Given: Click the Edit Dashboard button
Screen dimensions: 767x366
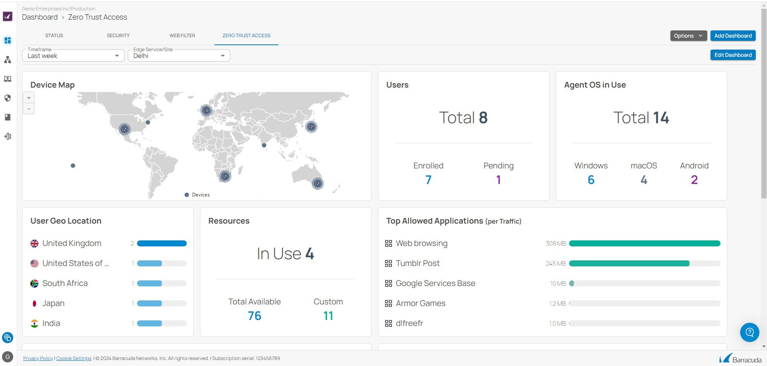Looking at the screenshot, I should tap(733, 55).
